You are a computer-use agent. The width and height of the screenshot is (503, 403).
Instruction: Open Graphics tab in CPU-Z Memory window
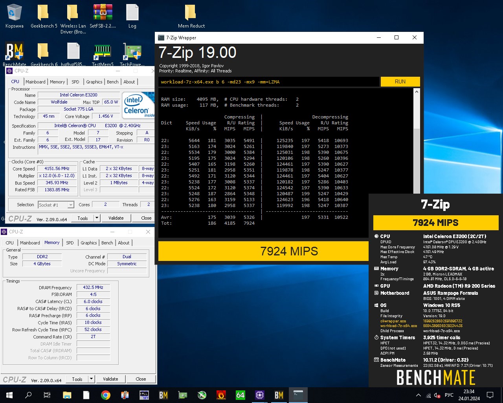pyautogui.click(x=89, y=243)
